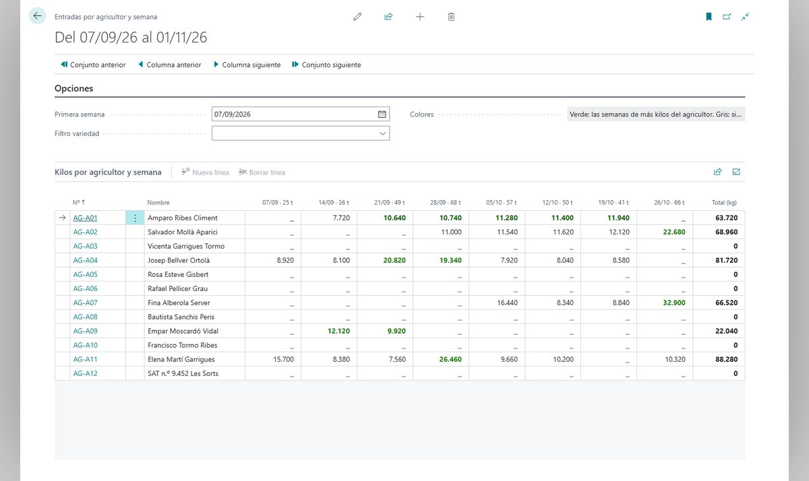
Task: Click the trash delete icon
Action: tap(451, 17)
